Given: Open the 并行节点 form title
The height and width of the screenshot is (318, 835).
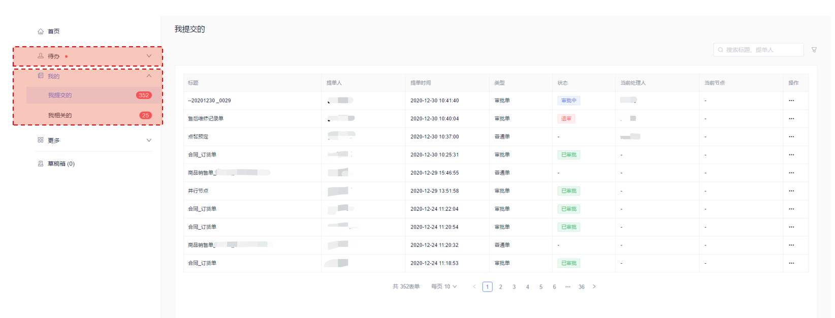Looking at the screenshot, I should 198,191.
